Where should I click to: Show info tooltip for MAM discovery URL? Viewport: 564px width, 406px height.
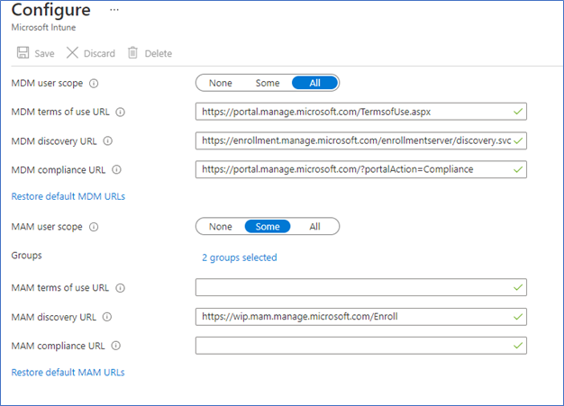click(x=107, y=317)
